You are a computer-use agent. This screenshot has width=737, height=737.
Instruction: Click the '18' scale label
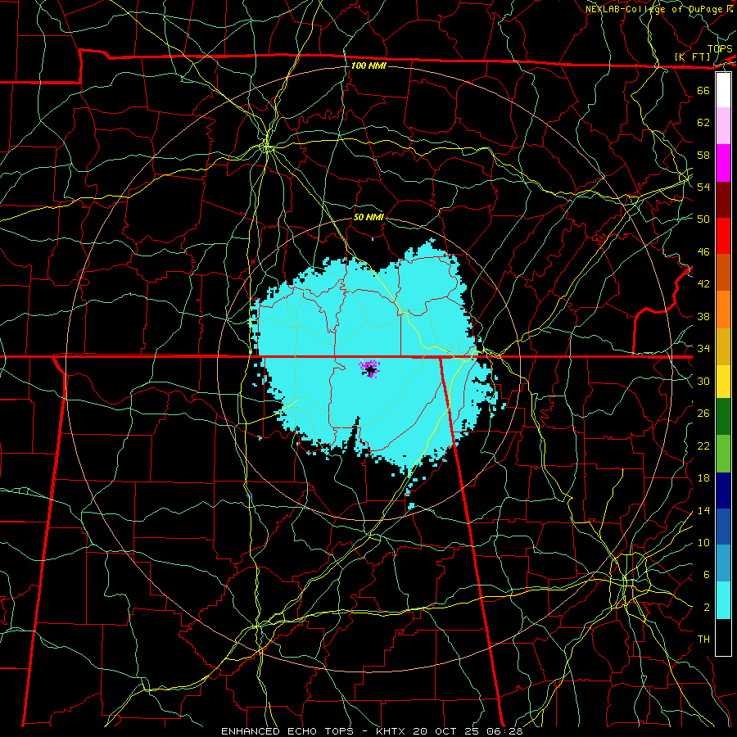(703, 478)
